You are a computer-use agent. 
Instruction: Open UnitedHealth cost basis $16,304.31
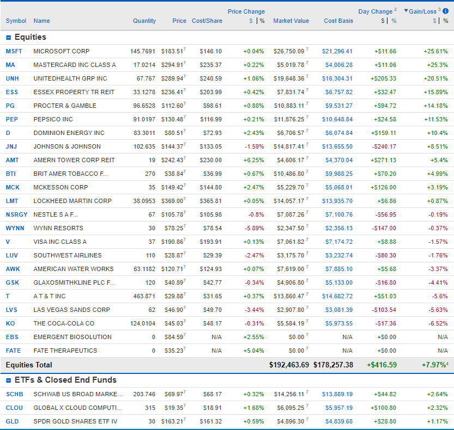point(337,79)
